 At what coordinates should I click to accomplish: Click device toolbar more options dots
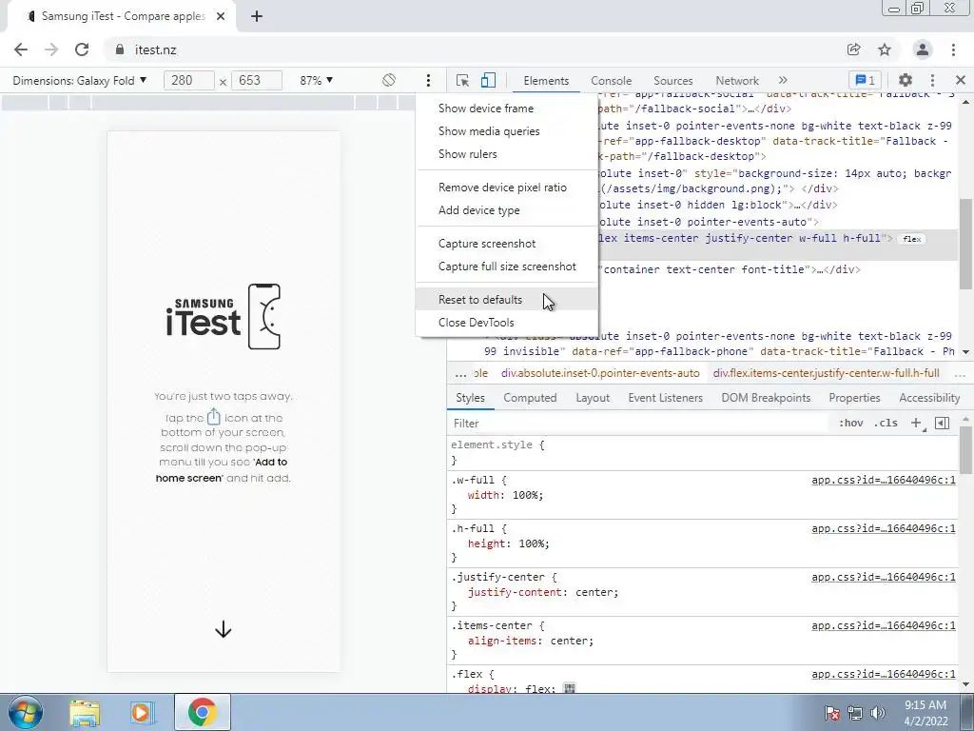pos(428,80)
